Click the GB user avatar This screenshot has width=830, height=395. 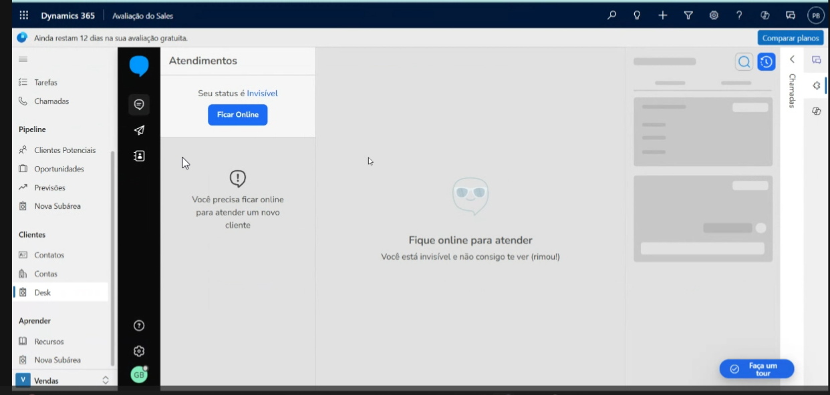(x=138, y=375)
